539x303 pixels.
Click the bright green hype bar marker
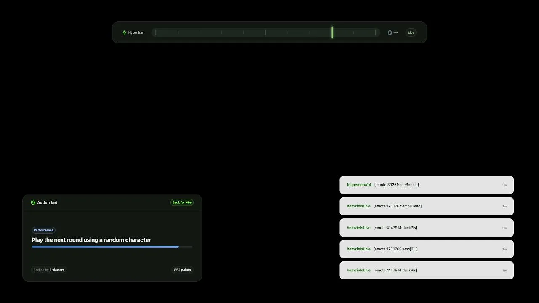coord(332,32)
